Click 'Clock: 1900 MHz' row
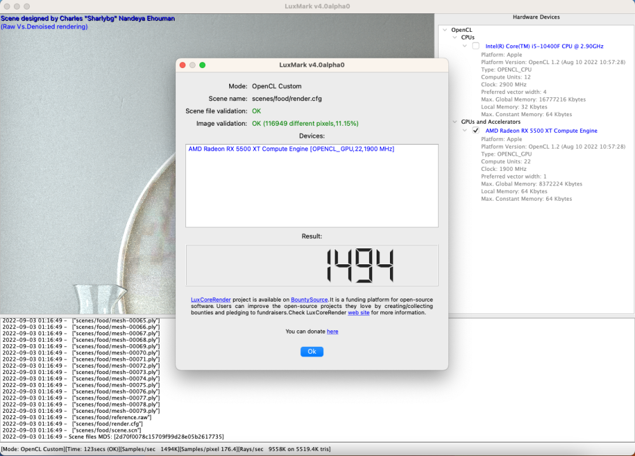This screenshot has width=635, height=456. click(504, 169)
